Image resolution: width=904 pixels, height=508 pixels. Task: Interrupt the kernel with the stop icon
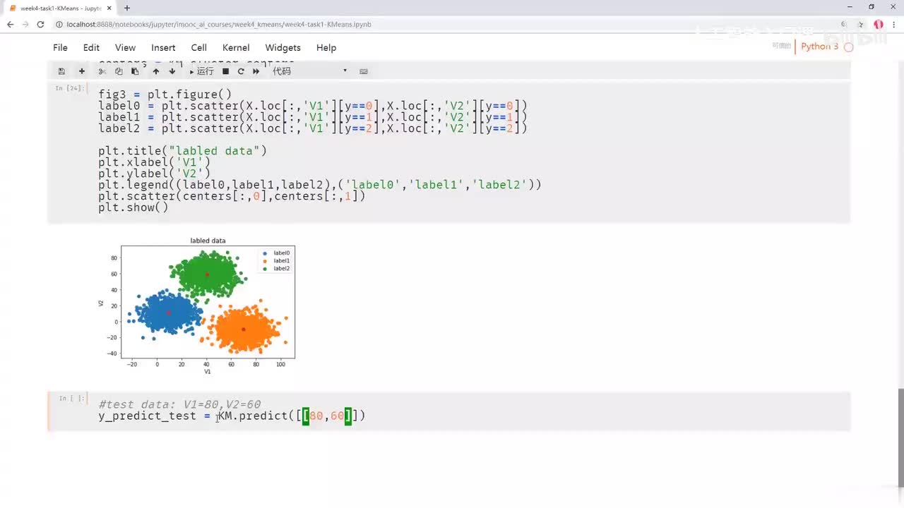[225, 71]
